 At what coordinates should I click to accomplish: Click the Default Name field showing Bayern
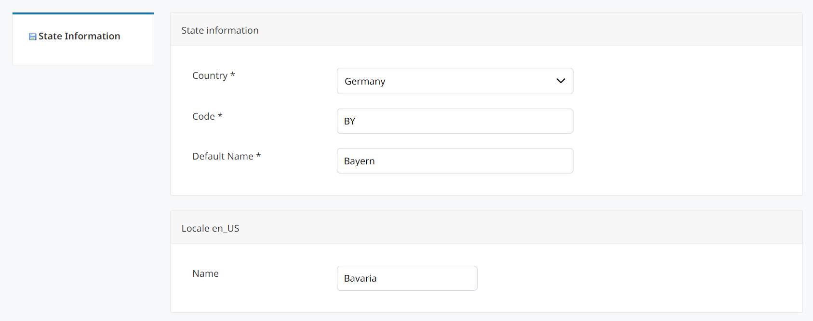[x=454, y=161]
